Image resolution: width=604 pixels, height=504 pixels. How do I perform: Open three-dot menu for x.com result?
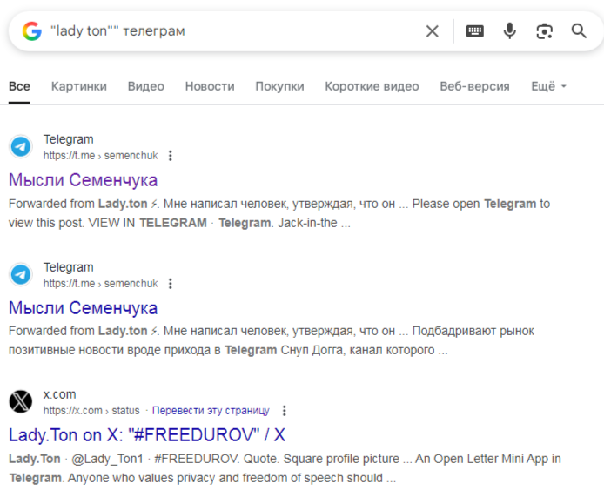pos(284,411)
